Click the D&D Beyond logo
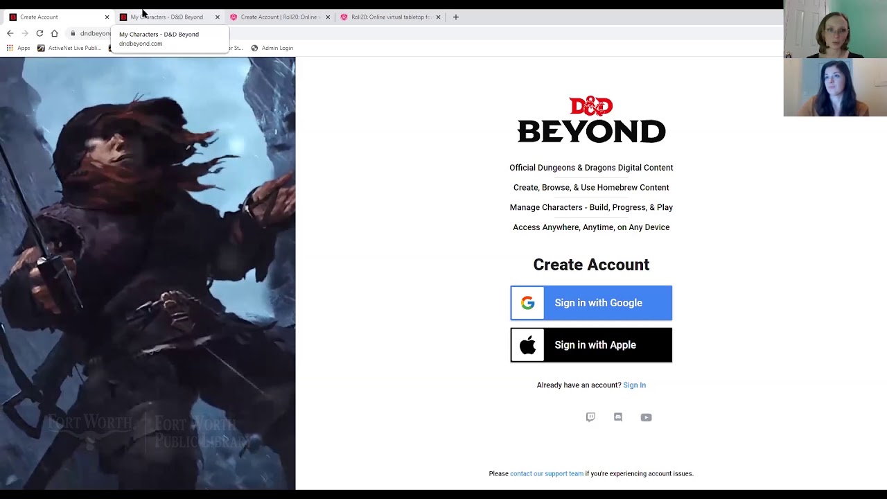This screenshot has width=887, height=499. coord(591,120)
